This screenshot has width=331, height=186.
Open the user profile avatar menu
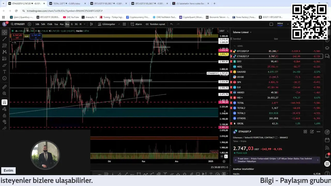pos(5,24)
